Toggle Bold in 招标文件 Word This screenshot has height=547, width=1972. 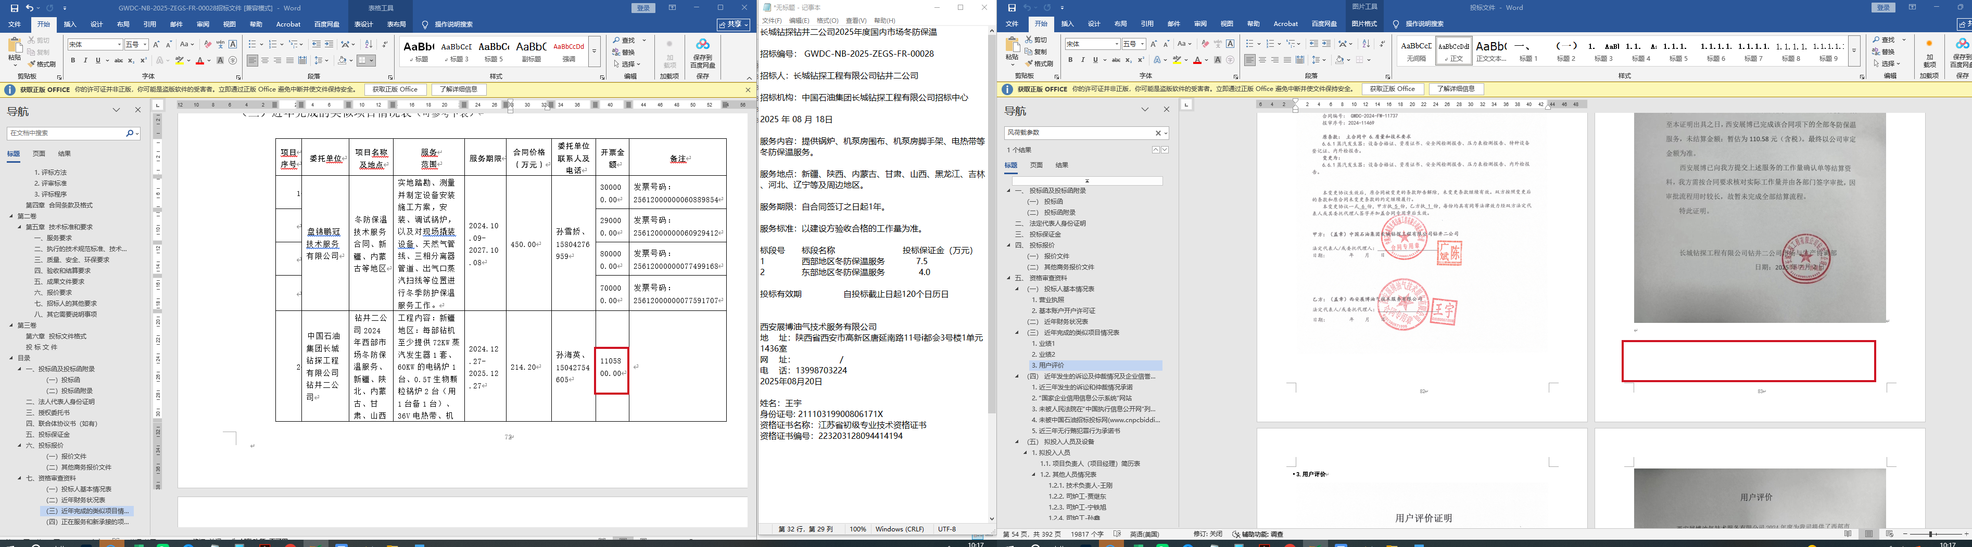[73, 60]
